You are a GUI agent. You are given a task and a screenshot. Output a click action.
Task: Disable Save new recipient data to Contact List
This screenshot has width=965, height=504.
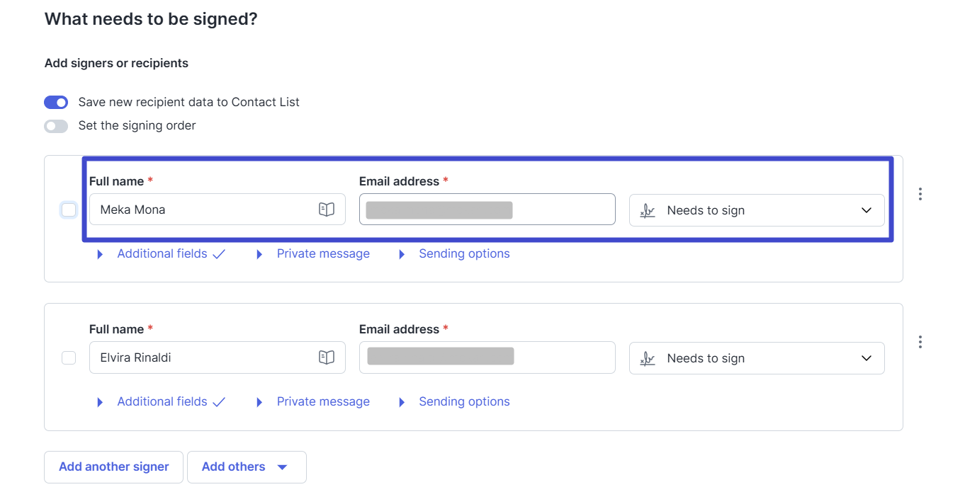(x=56, y=103)
